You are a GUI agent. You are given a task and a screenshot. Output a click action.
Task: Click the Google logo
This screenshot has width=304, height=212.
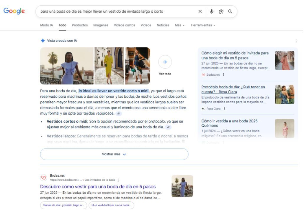pos(14,11)
